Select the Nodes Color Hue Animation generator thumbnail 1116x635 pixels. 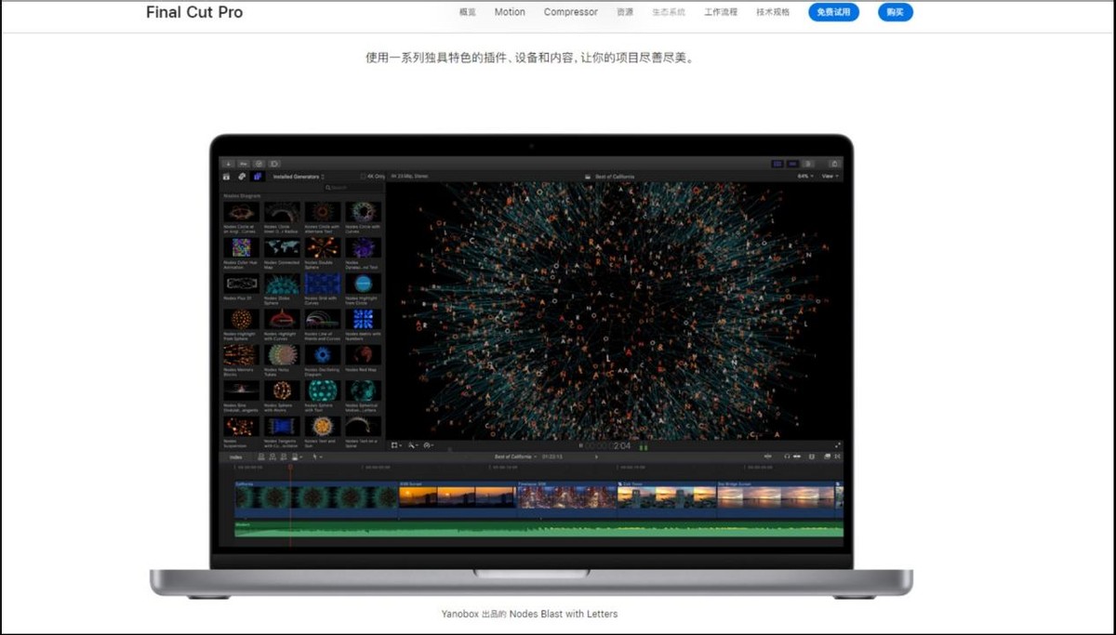(240, 246)
